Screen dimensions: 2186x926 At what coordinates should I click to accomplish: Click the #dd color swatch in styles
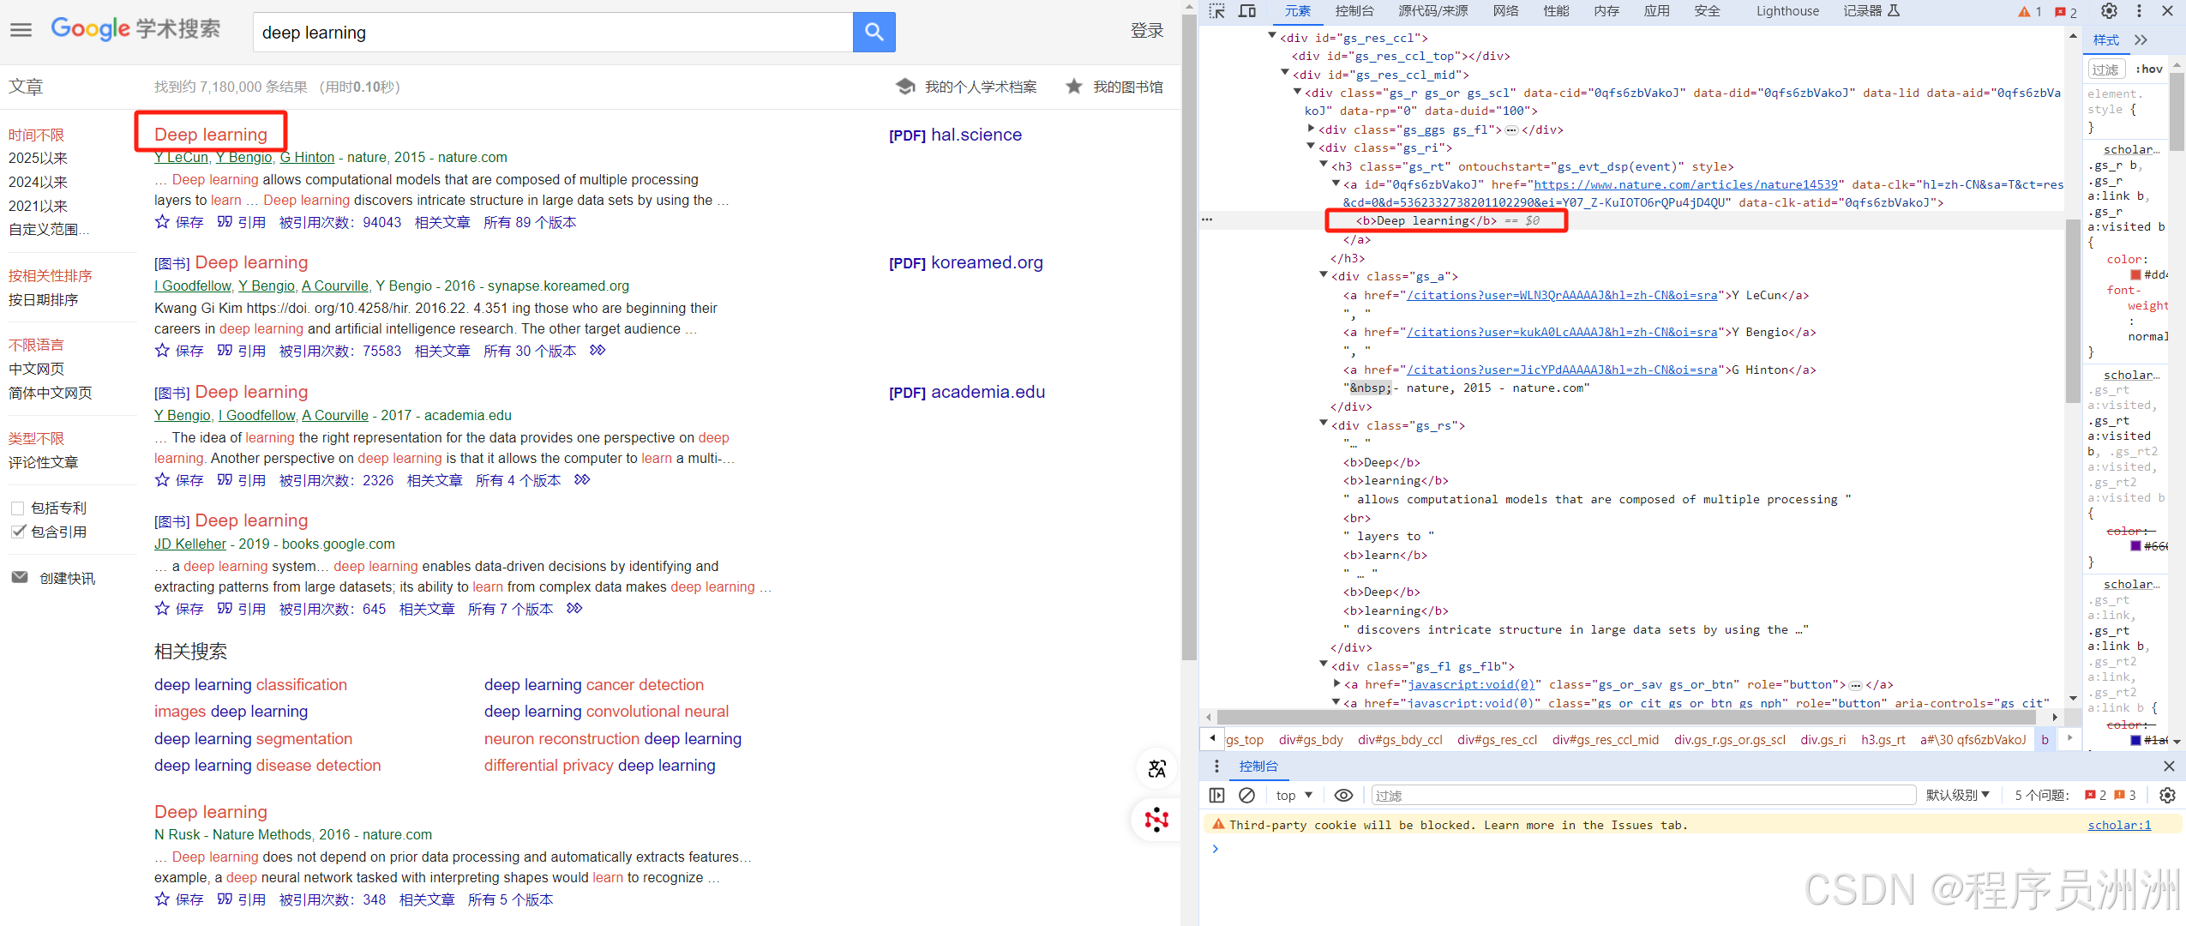click(x=2135, y=275)
